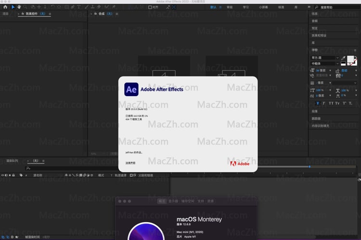Open the workspace overflow chevron
This screenshot has height=240, width=361.
tap(309, 7)
